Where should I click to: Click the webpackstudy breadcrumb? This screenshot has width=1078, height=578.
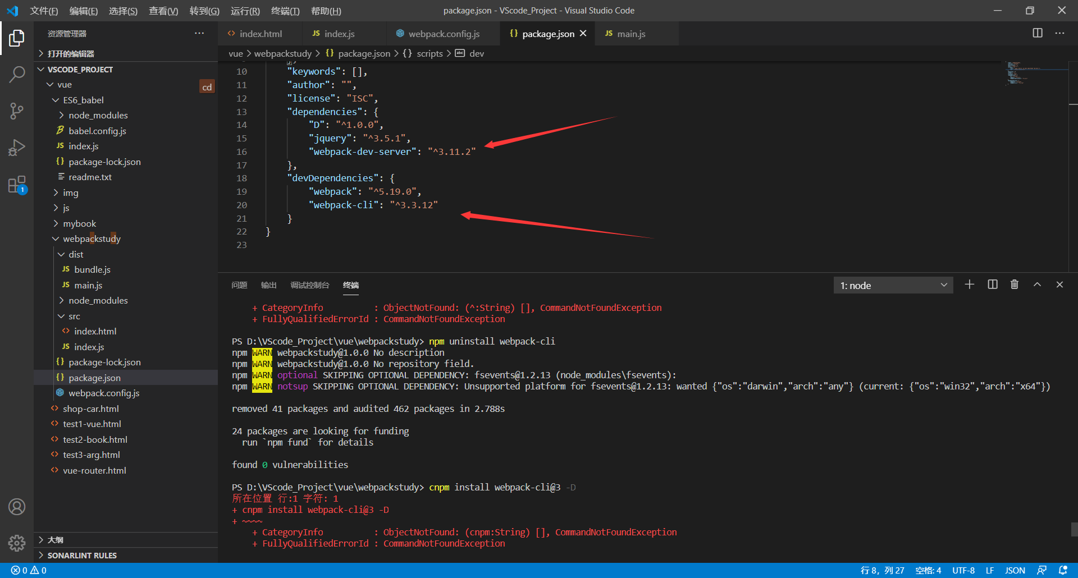(282, 53)
